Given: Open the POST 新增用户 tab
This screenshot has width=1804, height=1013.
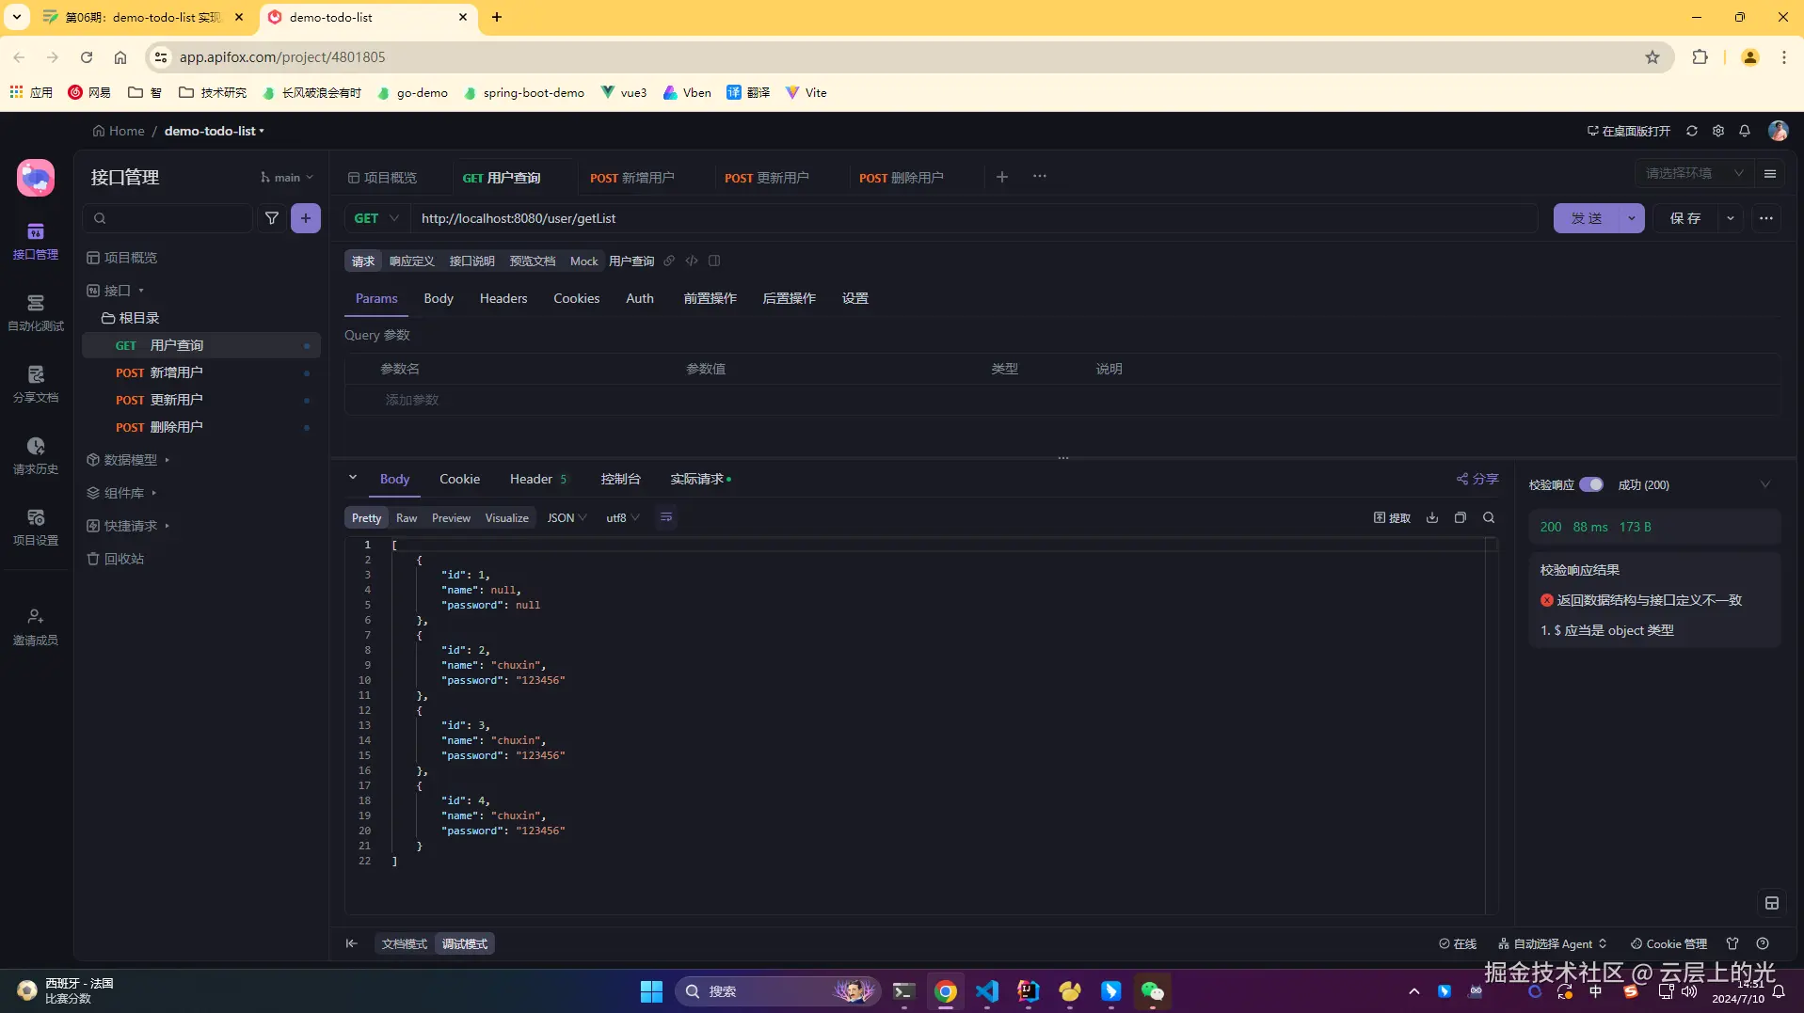Looking at the screenshot, I should (x=632, y=178).
